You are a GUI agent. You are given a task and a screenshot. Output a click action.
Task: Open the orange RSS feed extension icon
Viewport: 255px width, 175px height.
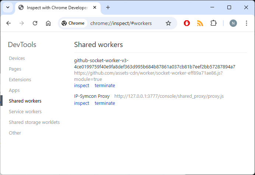[200, 23]
